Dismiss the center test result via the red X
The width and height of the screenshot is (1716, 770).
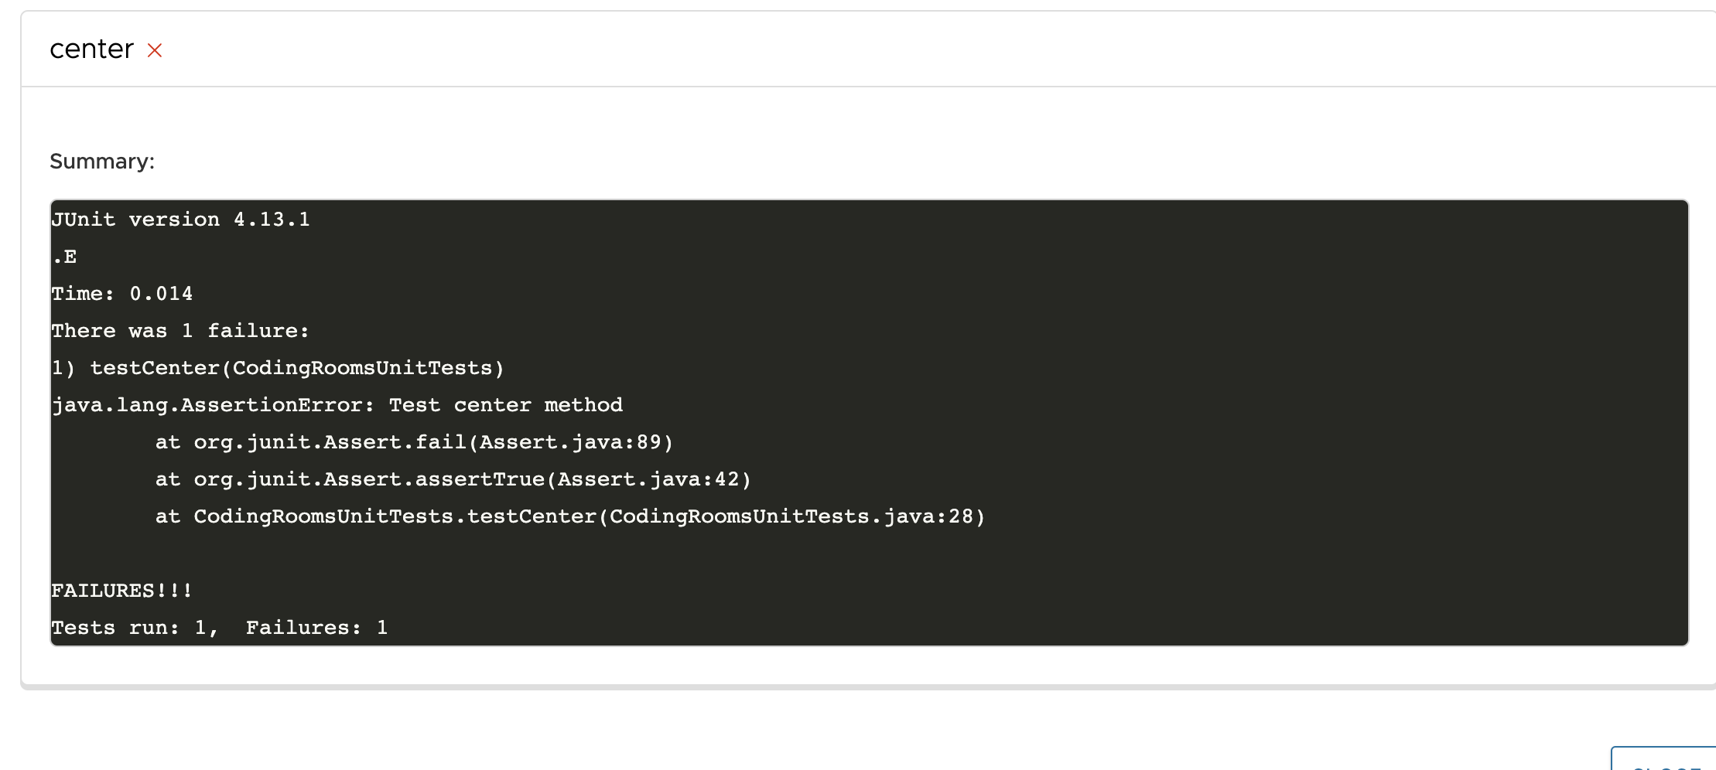(155, 51)
